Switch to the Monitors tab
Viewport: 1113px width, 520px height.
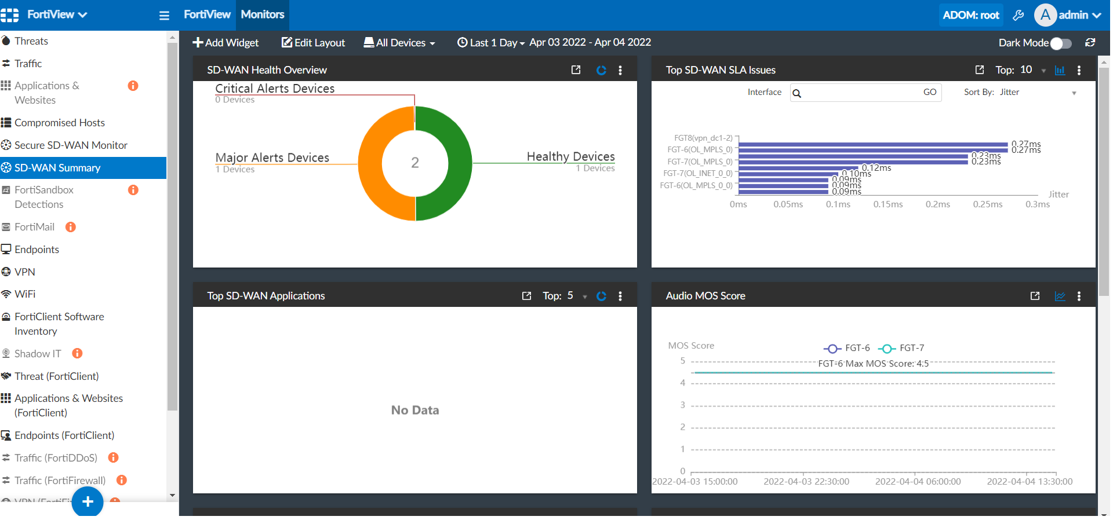click(263, 14)
